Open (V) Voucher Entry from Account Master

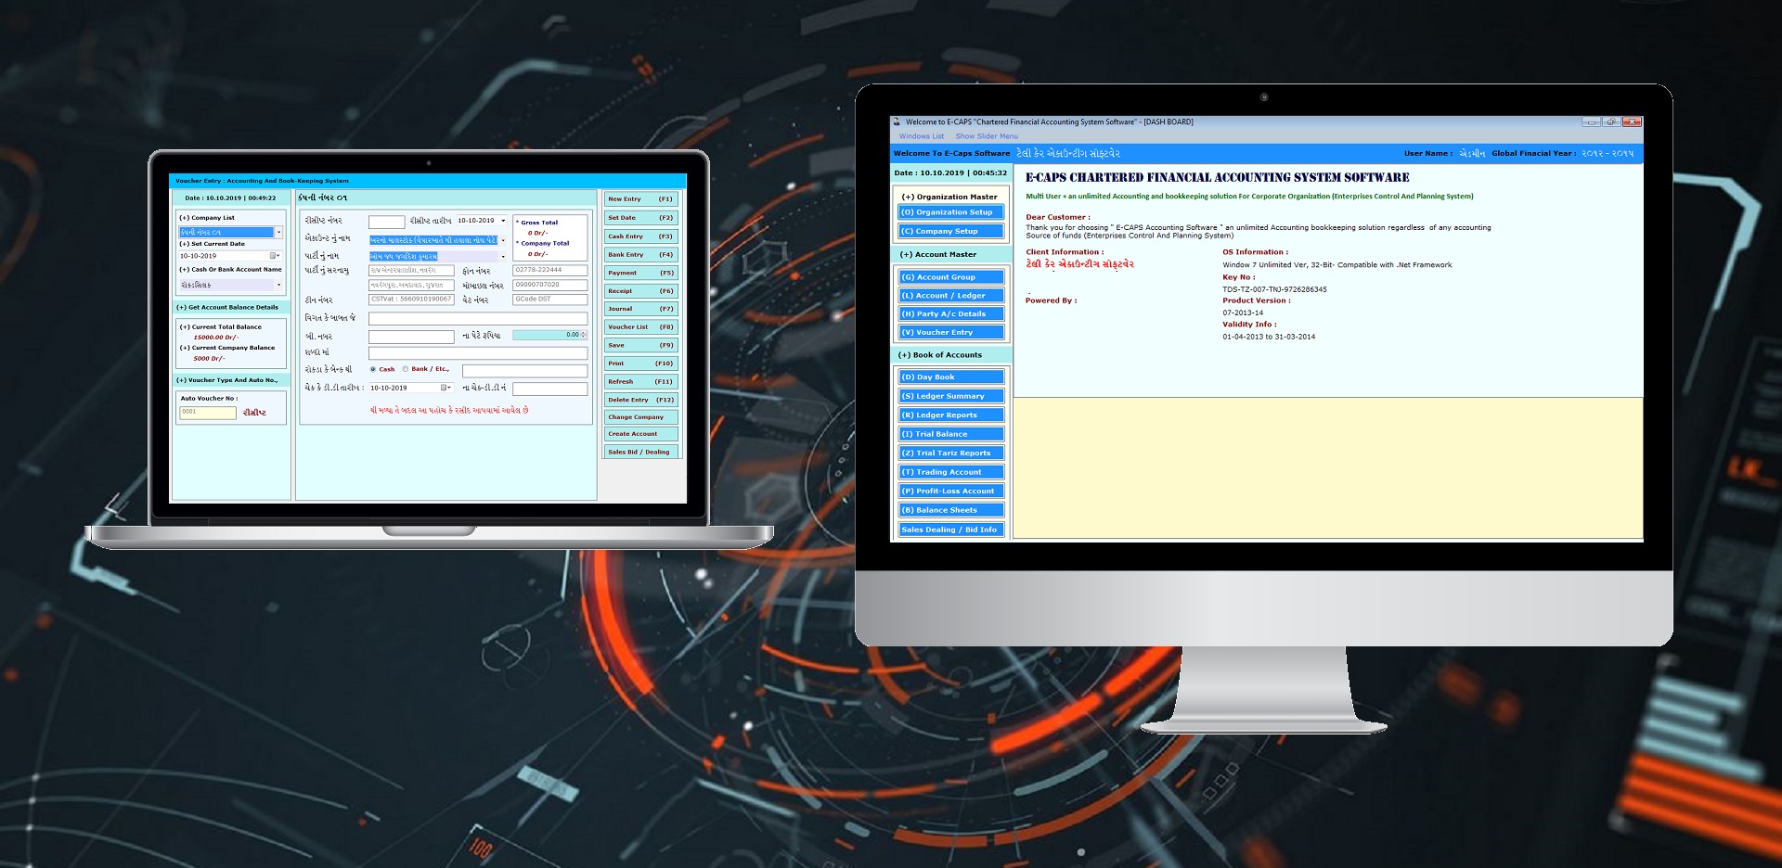coord(951,332)
